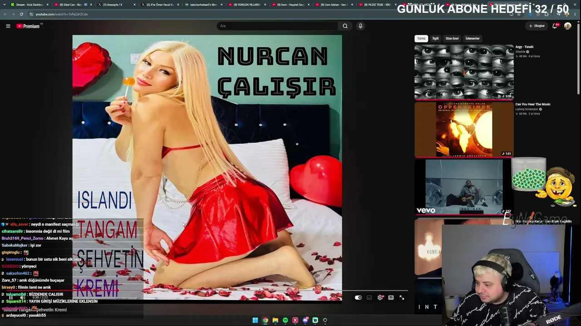Click the browser address bar URL
Image resolution: width=581 pixels, height=326 pixels.
tap(62, 14)
